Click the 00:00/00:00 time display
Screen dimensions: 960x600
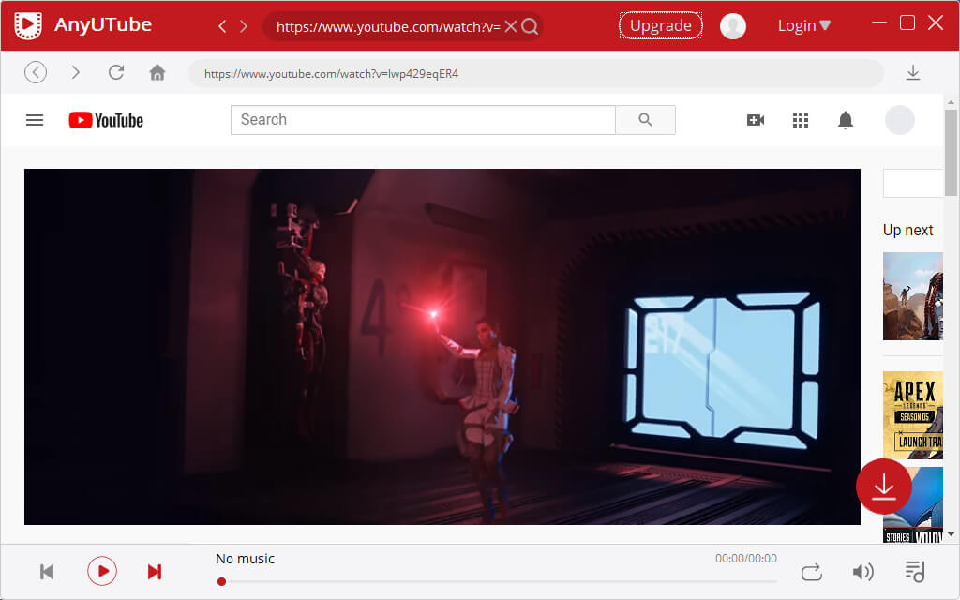tap(745, 559)
